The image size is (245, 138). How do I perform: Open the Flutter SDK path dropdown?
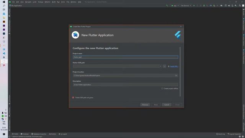(161, 66)
